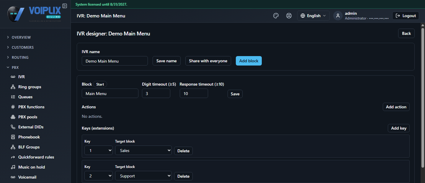Click the blue Add block button
The width and height of the screenshot is (425, 183).
point(249,61)
